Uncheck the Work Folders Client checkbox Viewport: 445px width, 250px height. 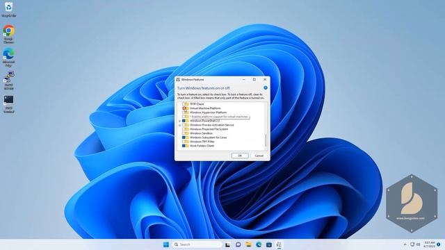click(x=184, y=146)
